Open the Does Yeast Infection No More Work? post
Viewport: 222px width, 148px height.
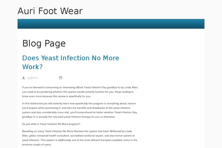coord(71,62)
